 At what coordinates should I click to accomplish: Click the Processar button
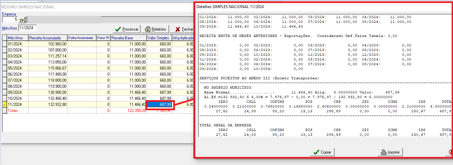coord(126,29)
